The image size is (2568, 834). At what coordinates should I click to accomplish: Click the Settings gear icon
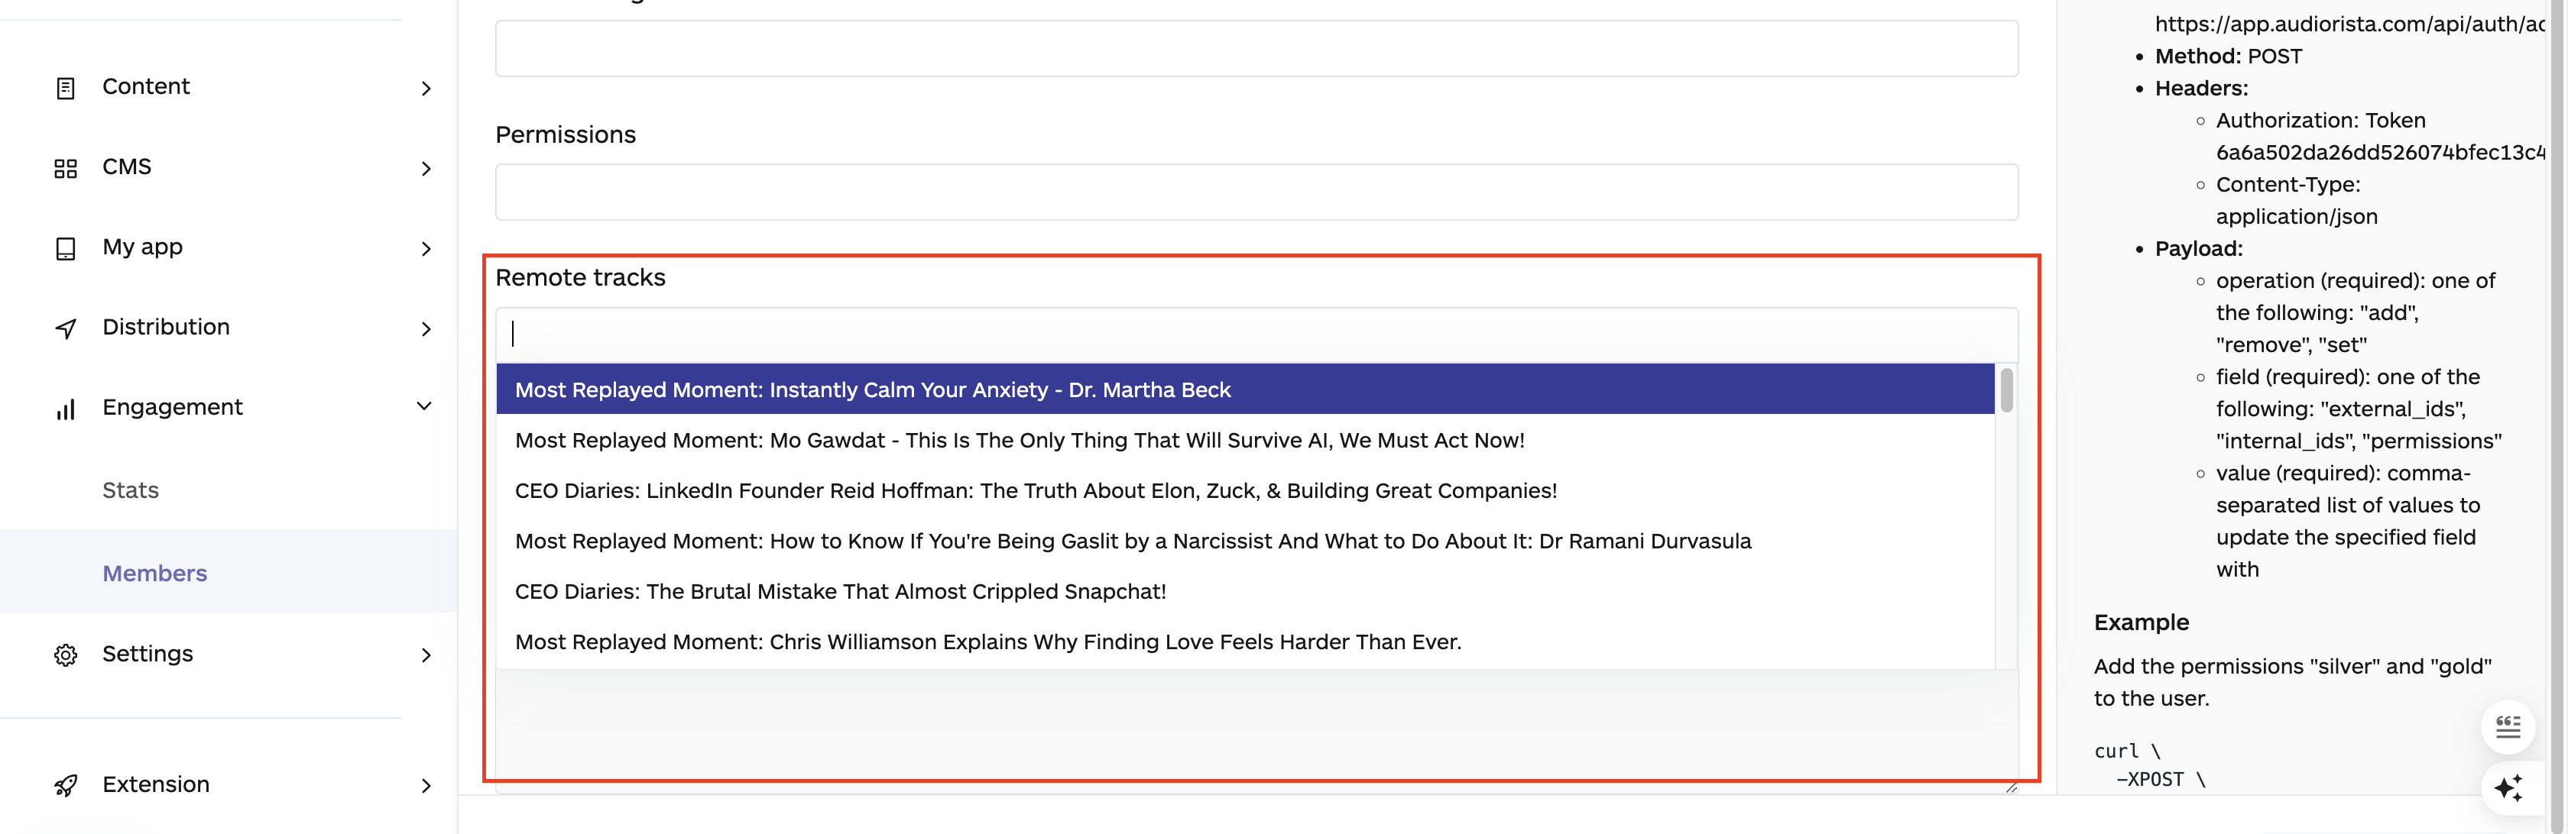click(66, 655)
